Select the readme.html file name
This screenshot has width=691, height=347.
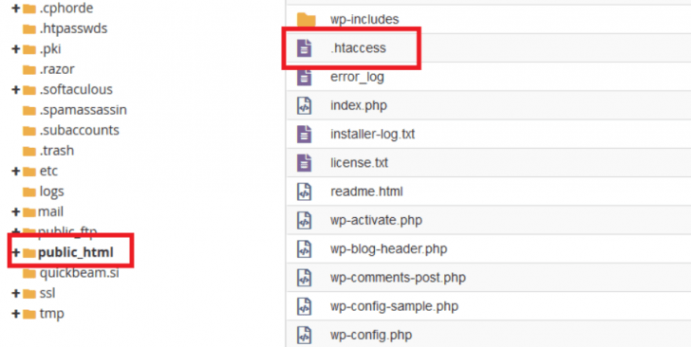coord(366,192)
